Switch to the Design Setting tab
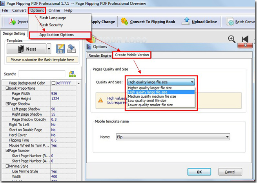257x183 pixels. [14, 33]
